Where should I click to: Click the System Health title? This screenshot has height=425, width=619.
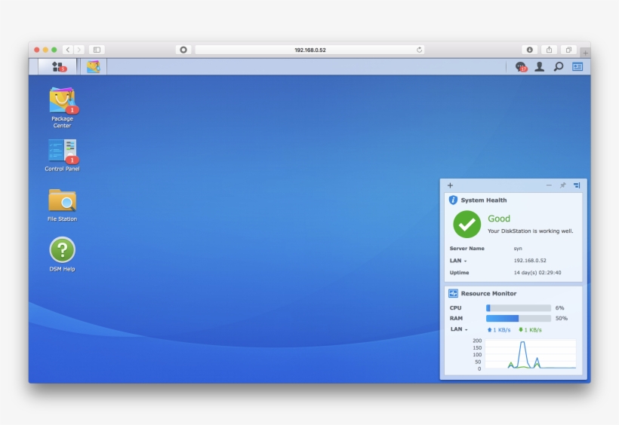coord(484,200)
